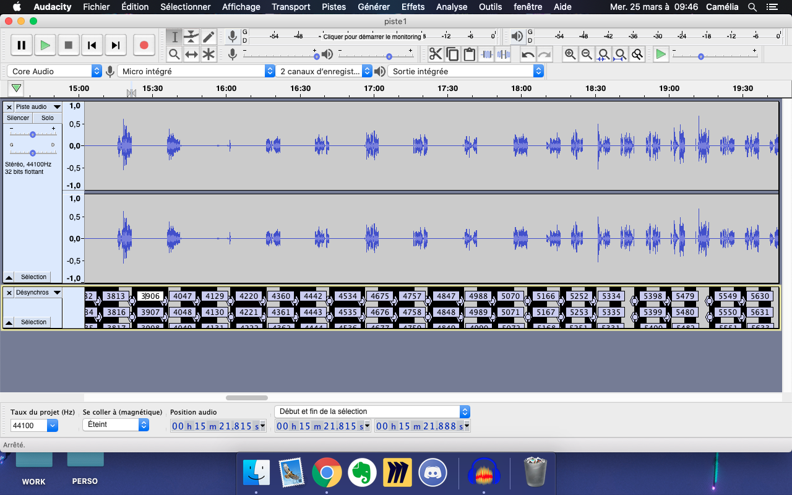Click the 17:00 mark on the timeline

point(374,88)
